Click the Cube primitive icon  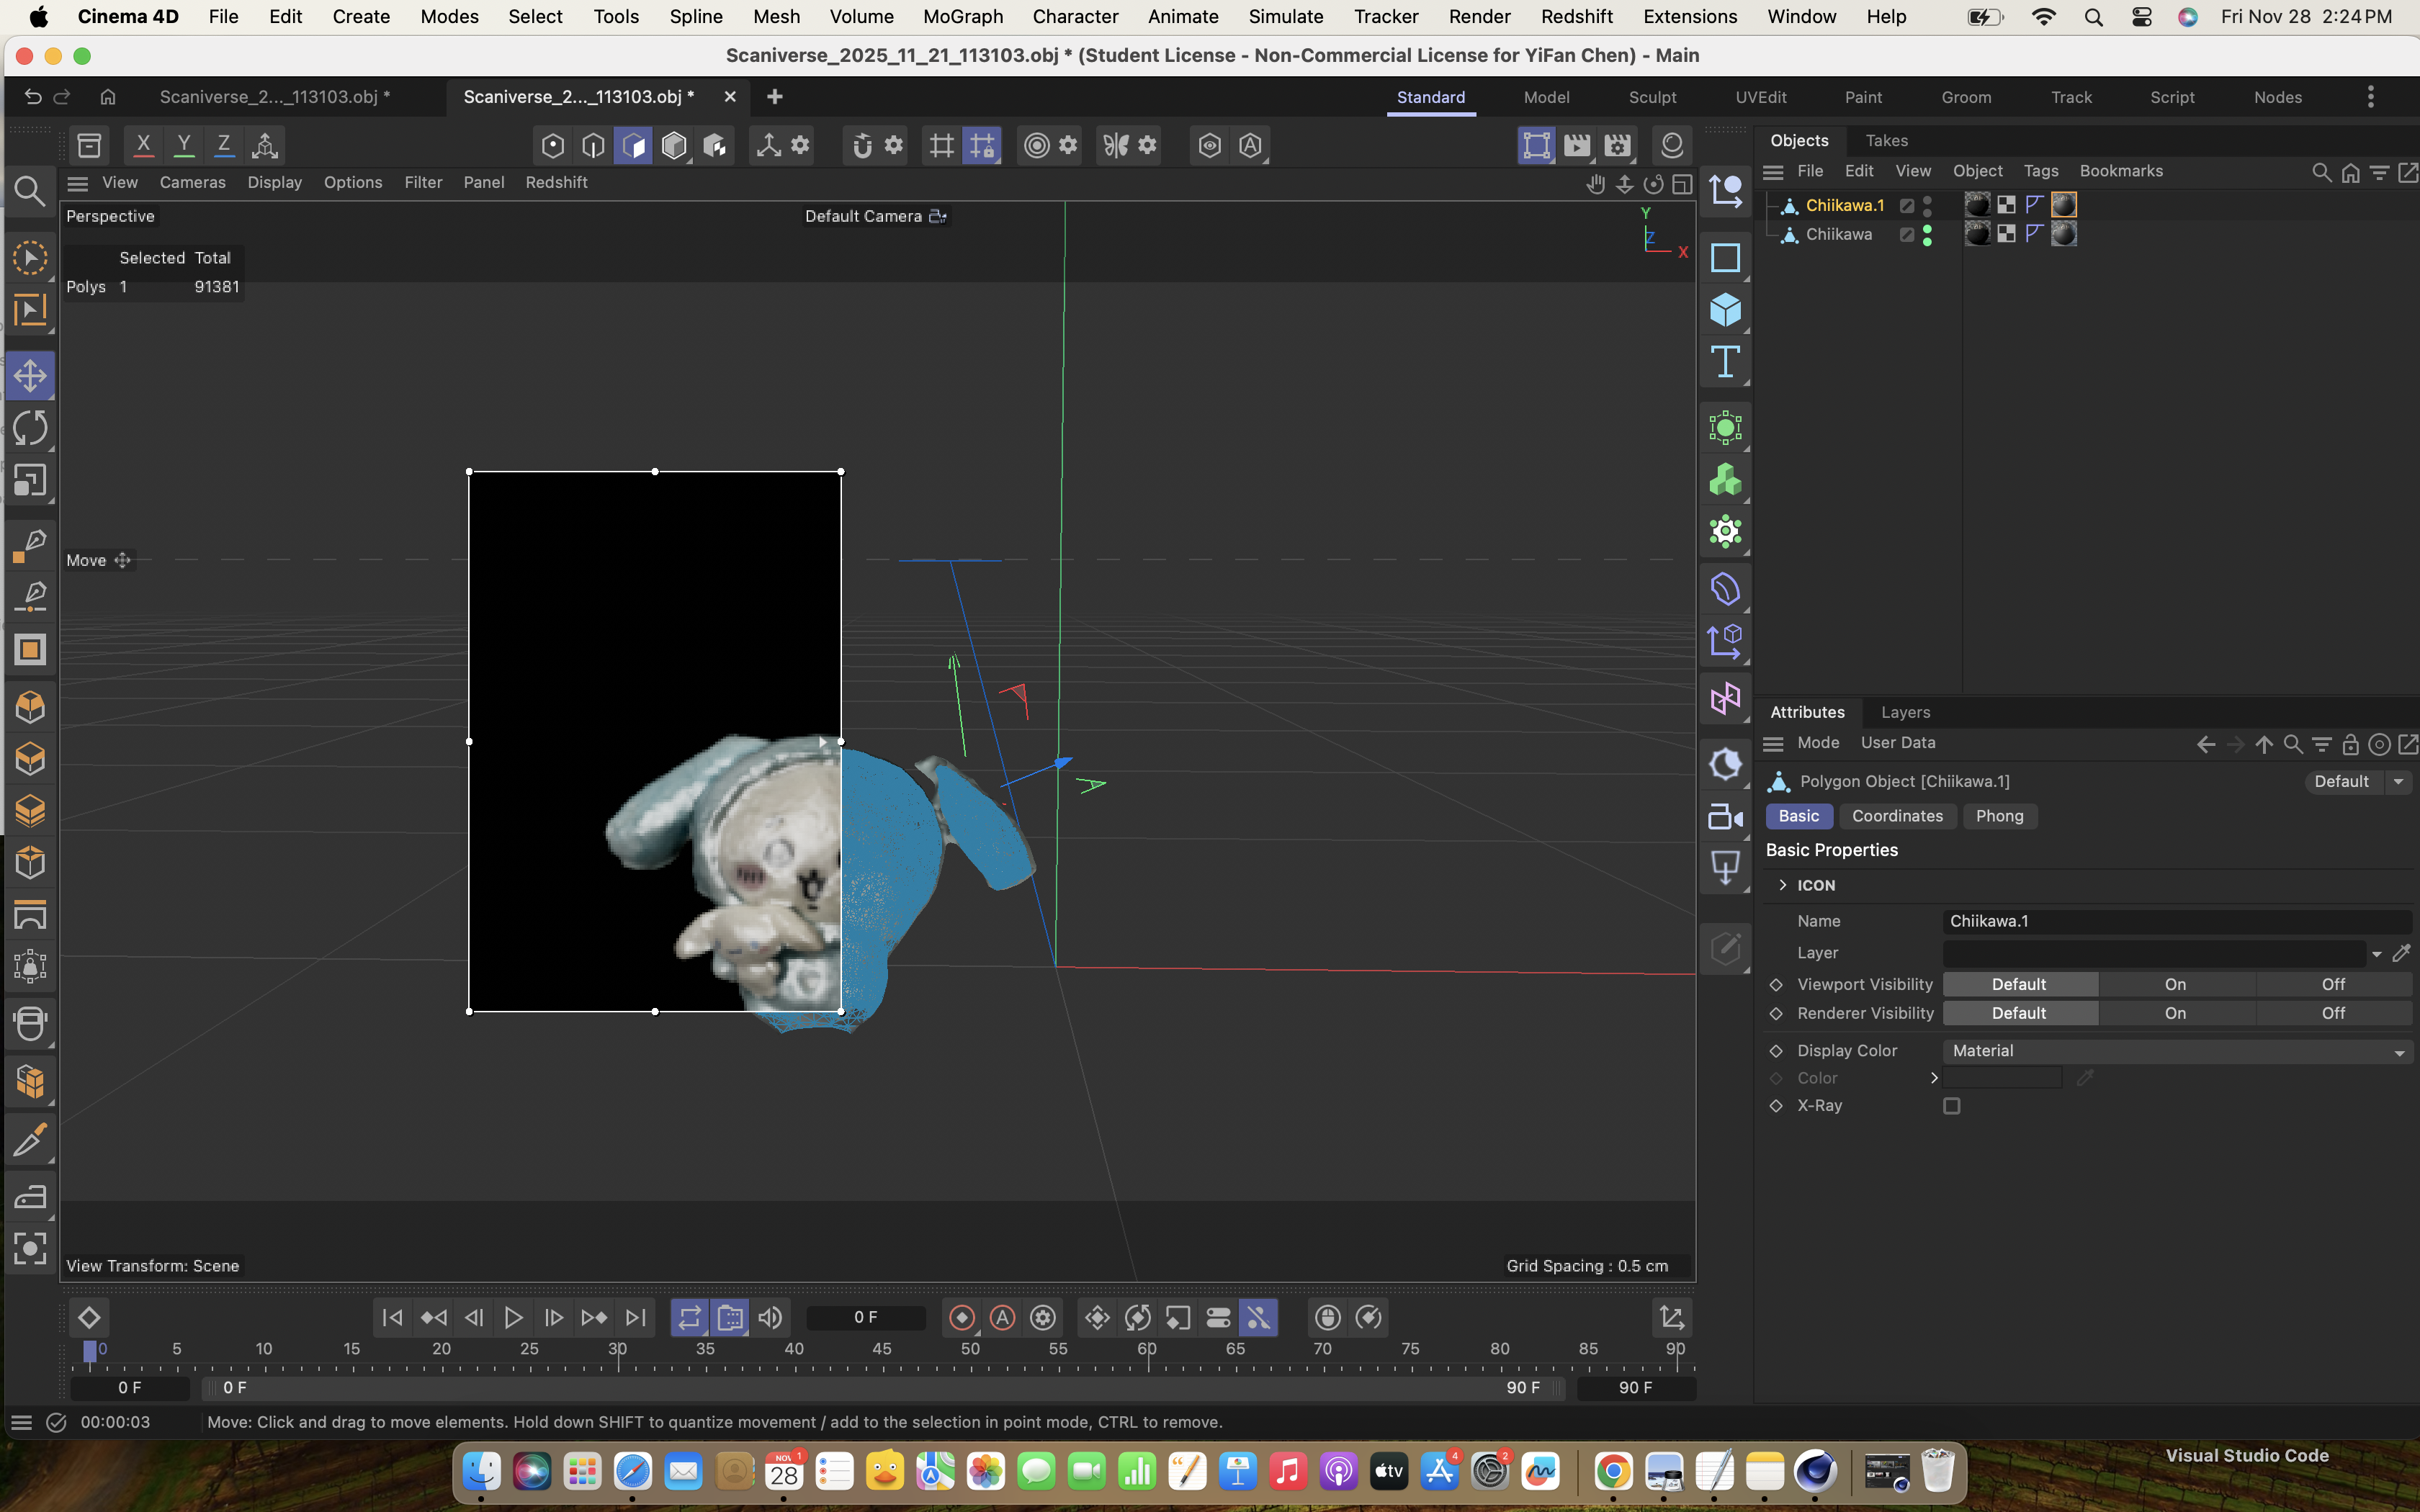click(1725, 310)
